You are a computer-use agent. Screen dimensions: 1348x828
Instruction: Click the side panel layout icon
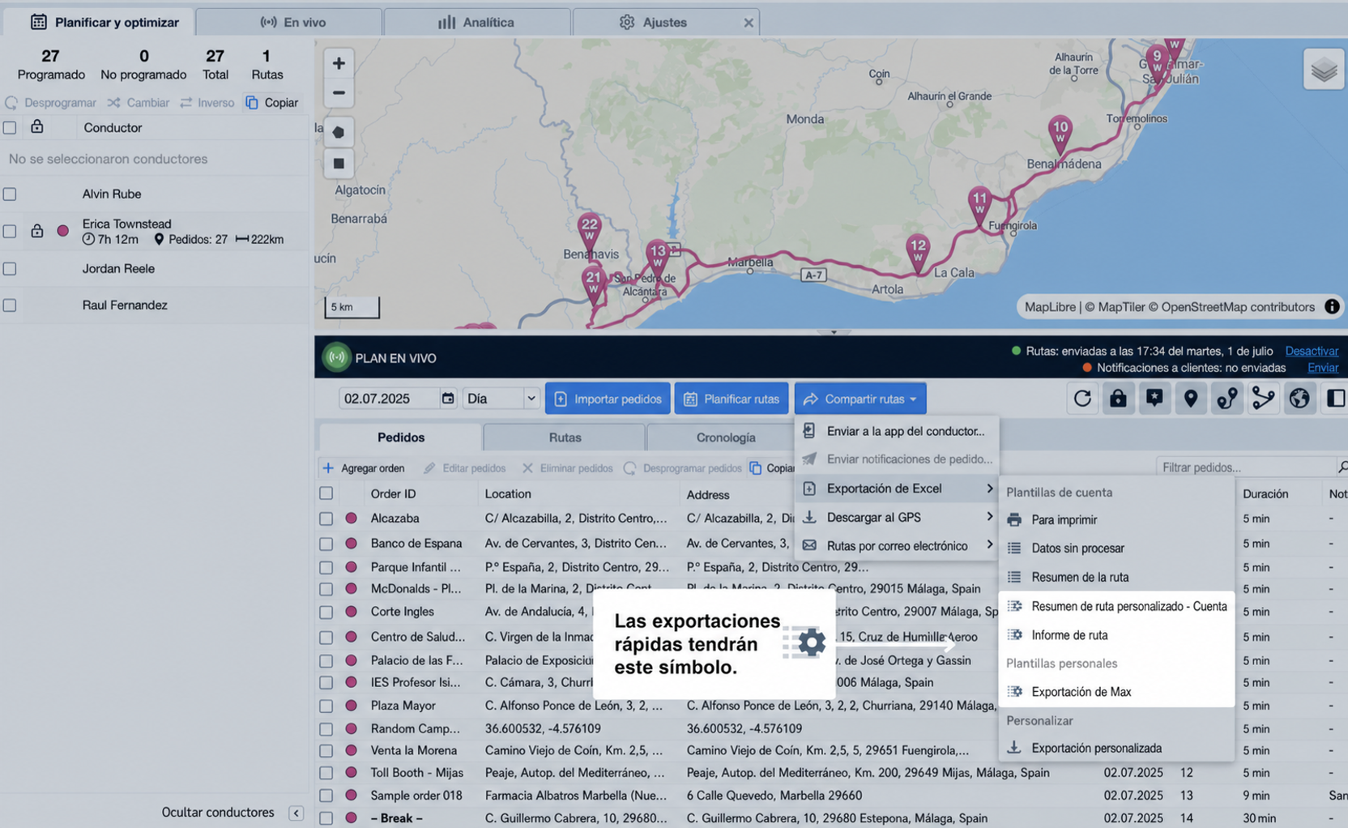1335,398
